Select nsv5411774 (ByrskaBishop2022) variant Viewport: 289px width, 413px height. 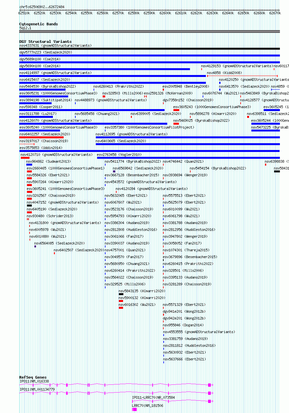[x=133, y=161]
